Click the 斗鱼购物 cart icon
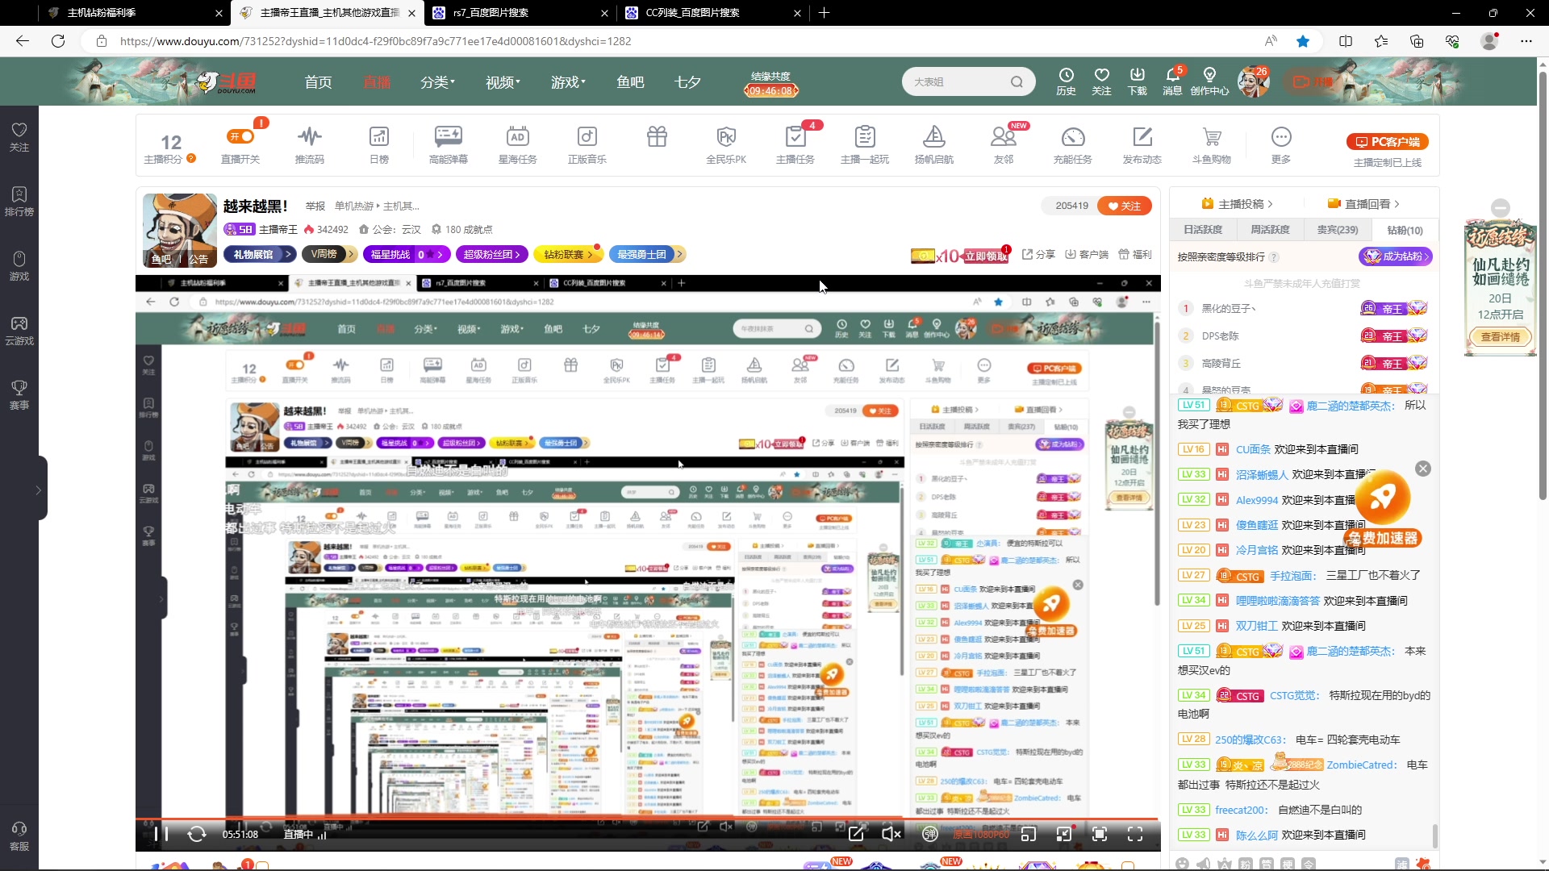Screen dimensions: 1549x871 (x=1211, y=136)
